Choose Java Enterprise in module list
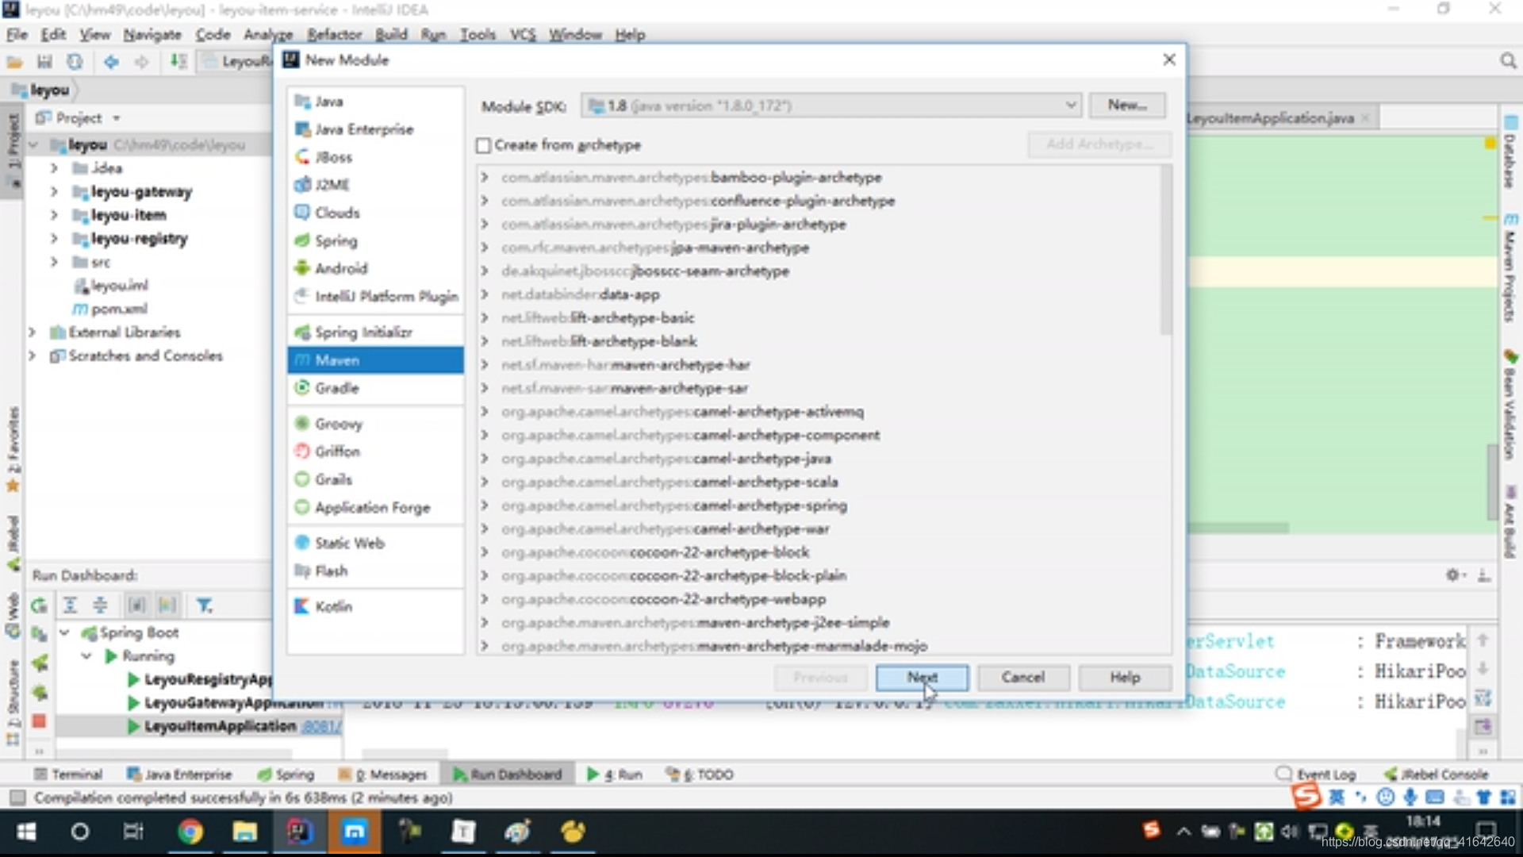Screen dimensions: 1523x857 [363, 129]
